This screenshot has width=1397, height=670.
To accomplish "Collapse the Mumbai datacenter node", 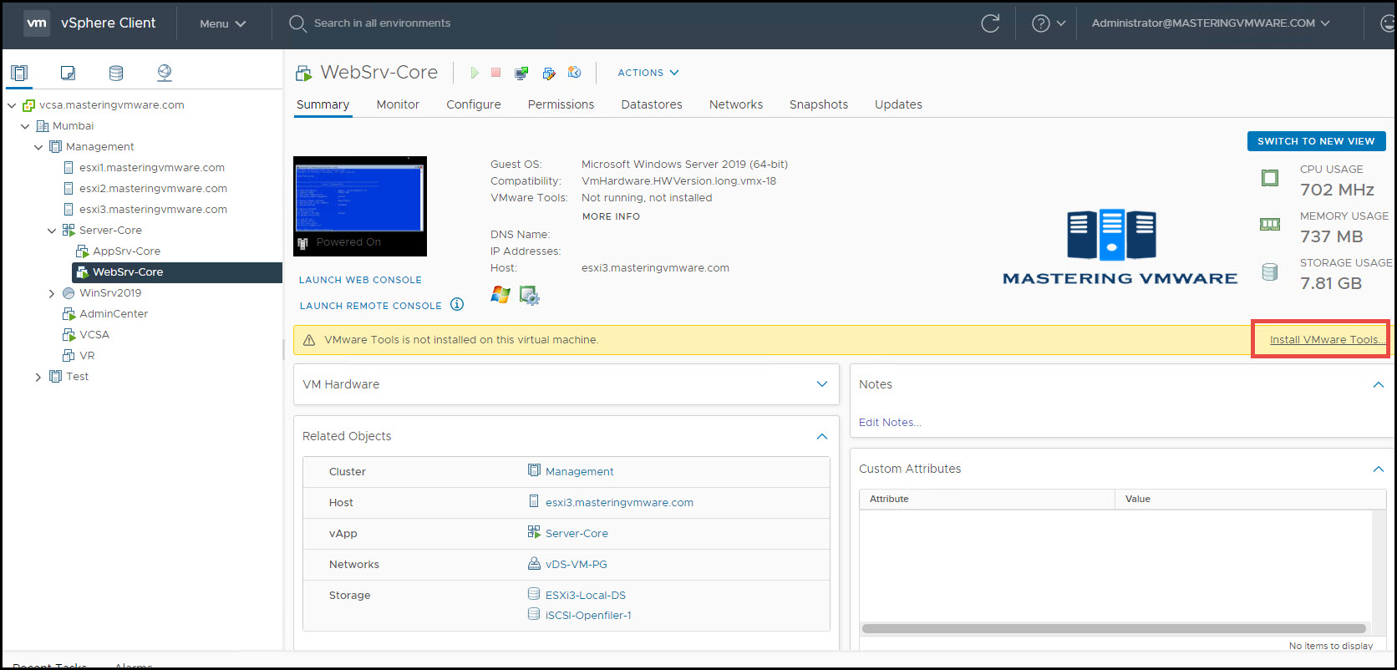I will (x=25, y=126).
